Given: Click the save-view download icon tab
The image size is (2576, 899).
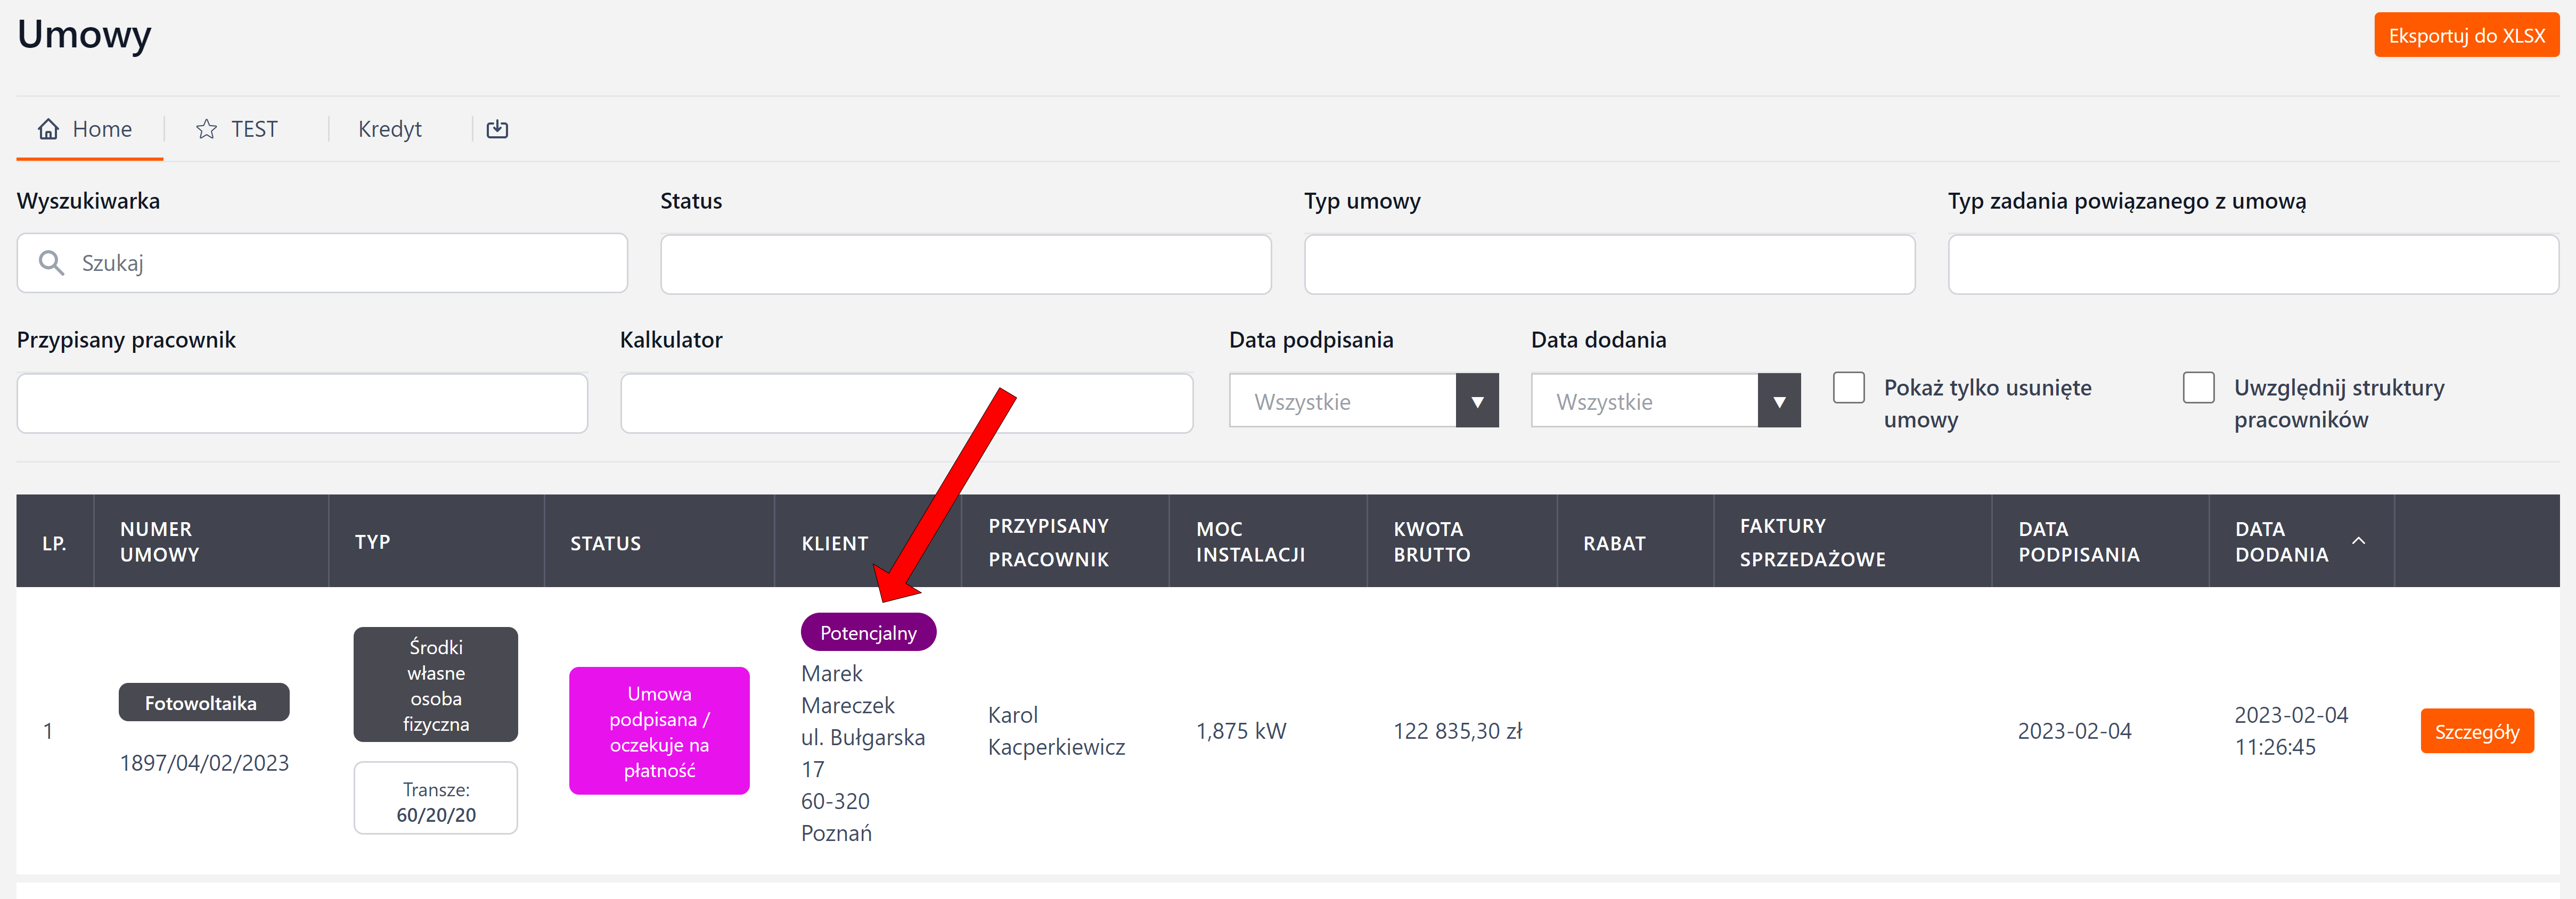Looking at the screenshot, I should 497,129.
